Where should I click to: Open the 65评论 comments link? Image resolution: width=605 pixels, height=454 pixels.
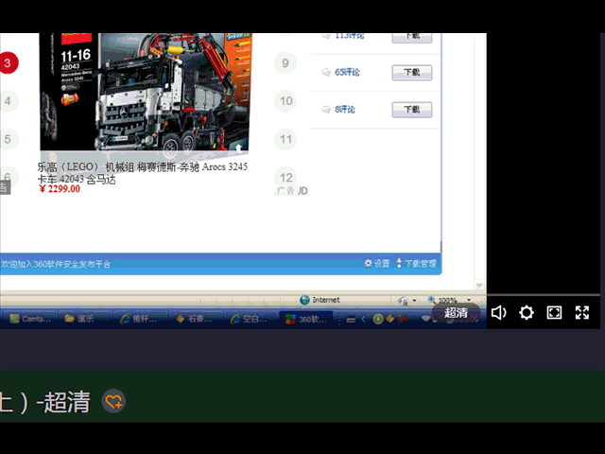347,72
